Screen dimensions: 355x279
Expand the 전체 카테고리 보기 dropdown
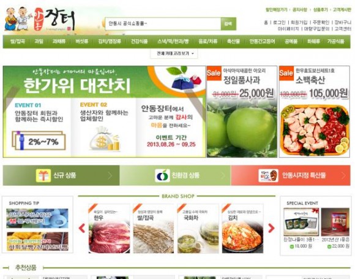pos(174,53)
